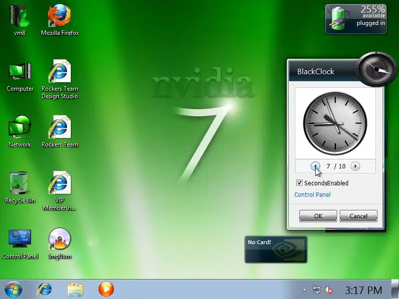Uncheck the SecondsEnabled checkbox
The height and width of the screenshot is (299, 399).
point(299,183)
